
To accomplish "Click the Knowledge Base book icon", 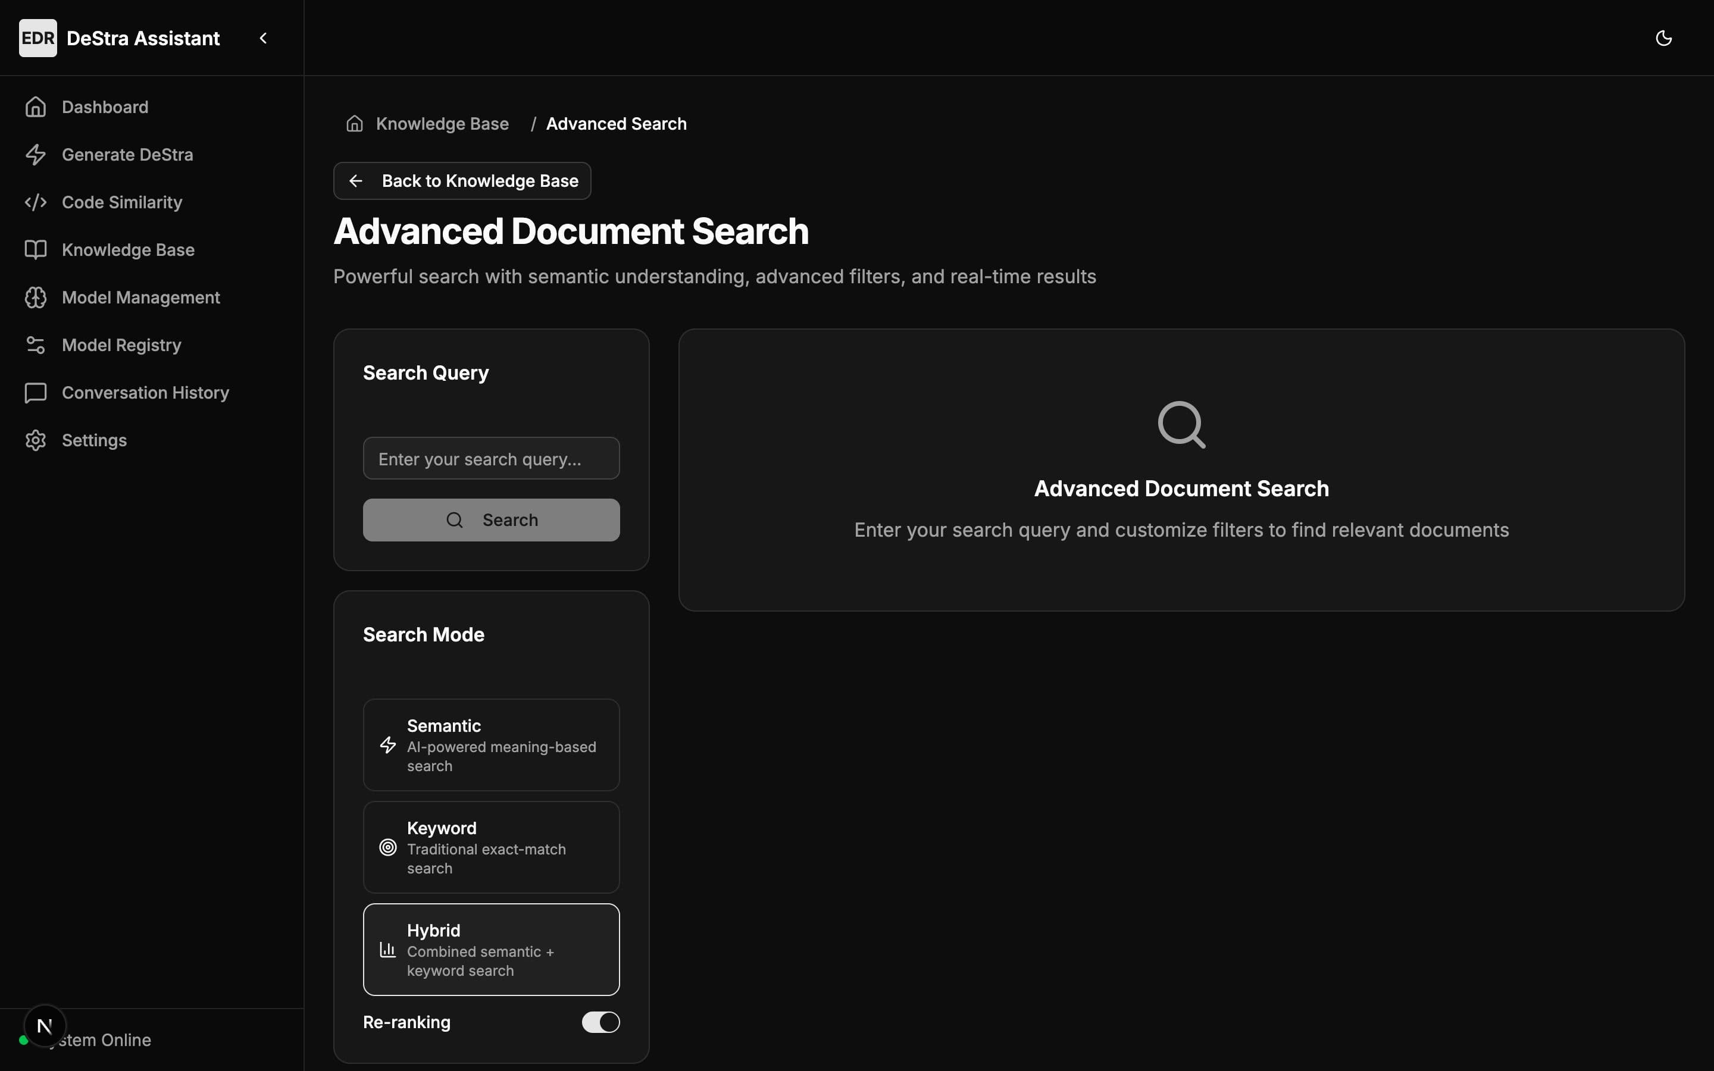I will coord(36,249).
